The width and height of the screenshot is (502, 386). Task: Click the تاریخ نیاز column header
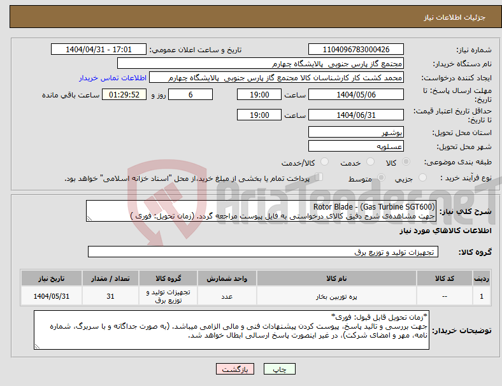pos(52,278)
